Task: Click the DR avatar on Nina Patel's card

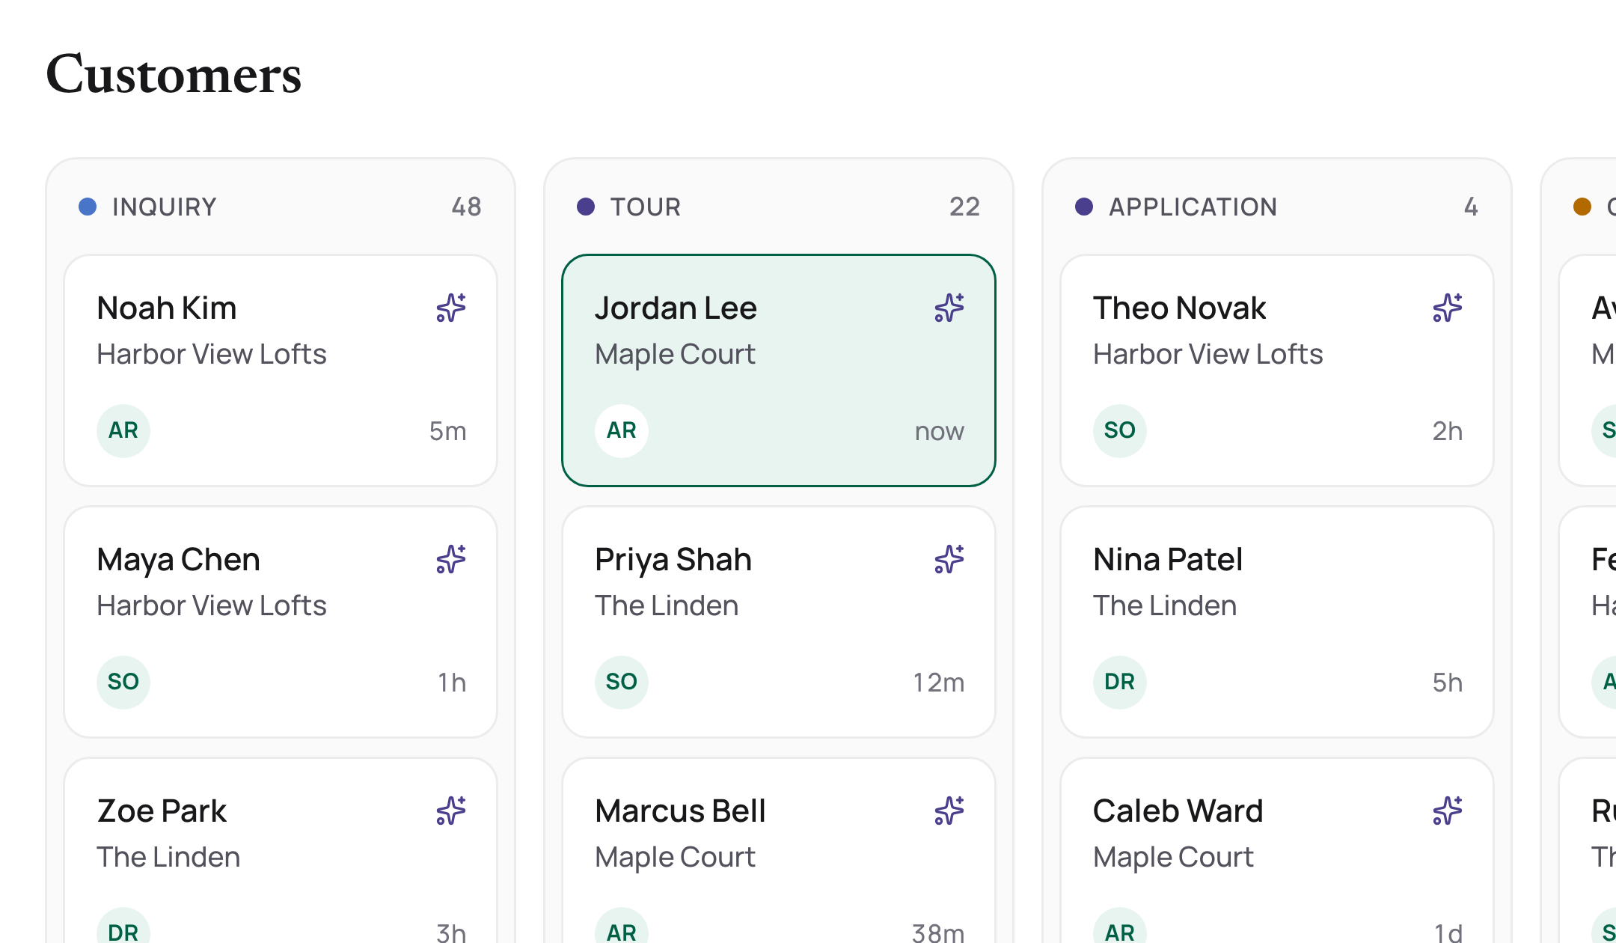Action: (1120, 682)
